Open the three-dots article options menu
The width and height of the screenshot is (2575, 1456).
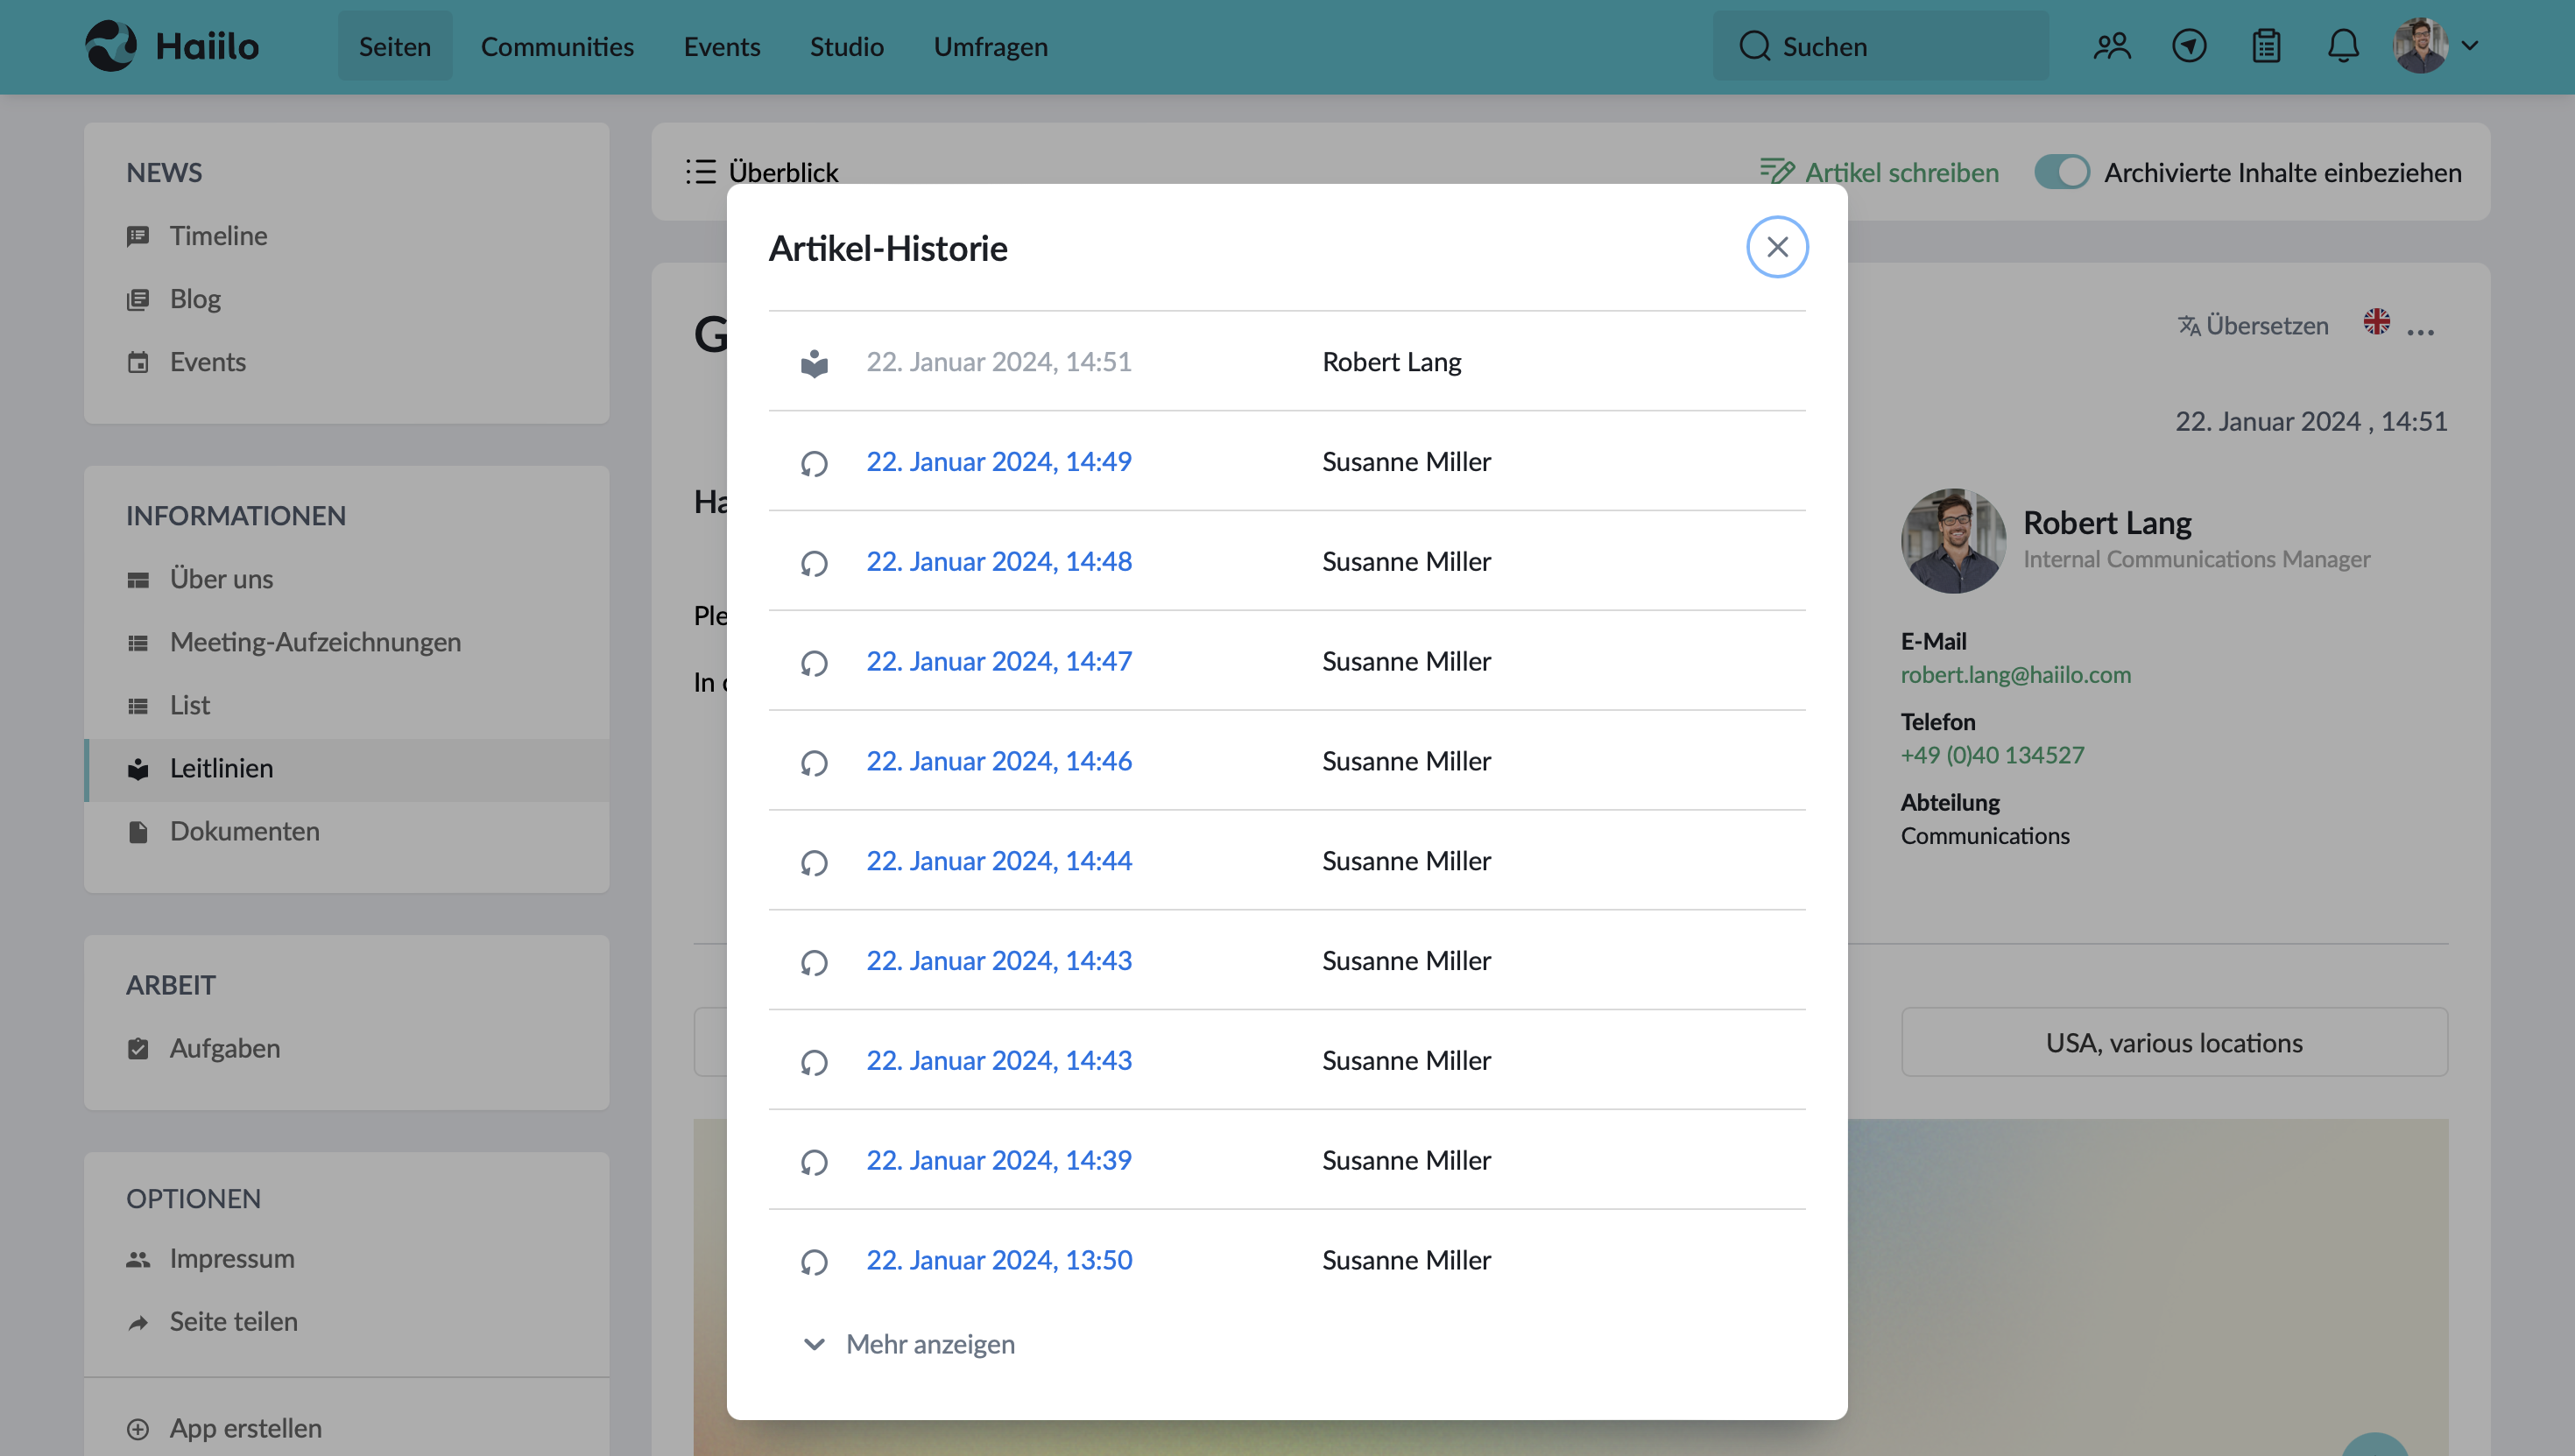click(2420, 331)
